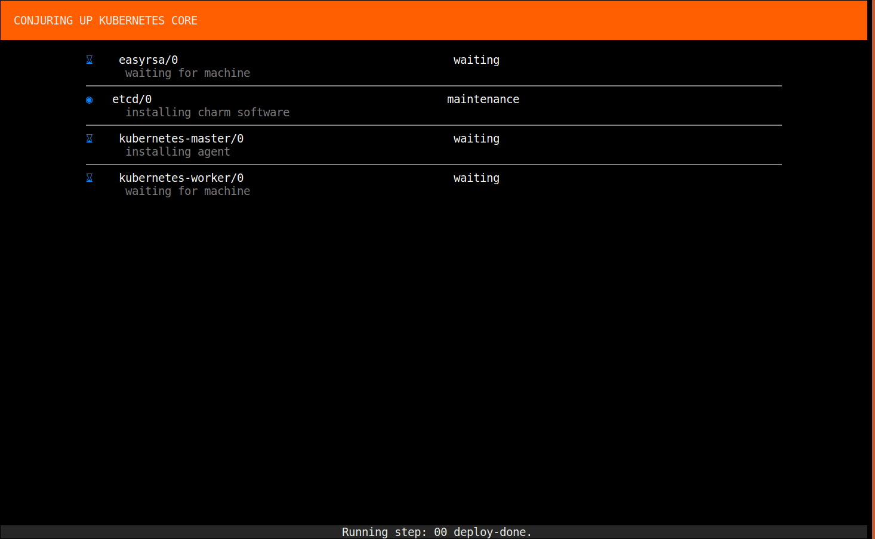The image size is (875, 539).
Task: Click the hourglass icon beside easyrsa/0
Action: pyautogui.click(x=90, y=60)
